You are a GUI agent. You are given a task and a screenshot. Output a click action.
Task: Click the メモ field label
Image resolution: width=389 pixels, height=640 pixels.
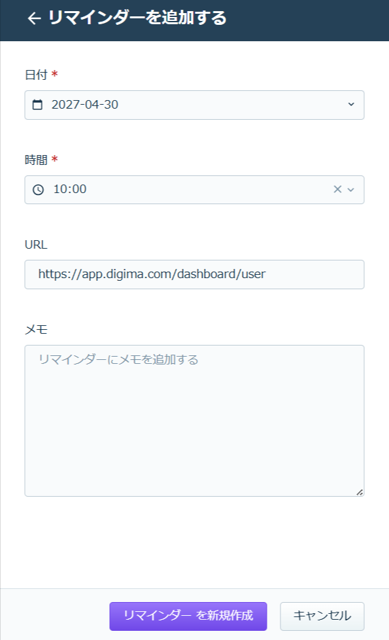(37, 329)
